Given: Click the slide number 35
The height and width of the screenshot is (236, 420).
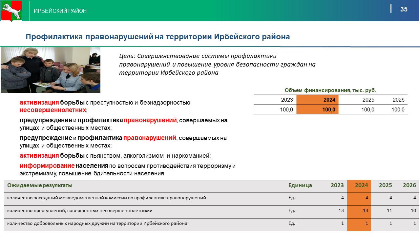Looking at the screenshot, I should tap(404, 9).
